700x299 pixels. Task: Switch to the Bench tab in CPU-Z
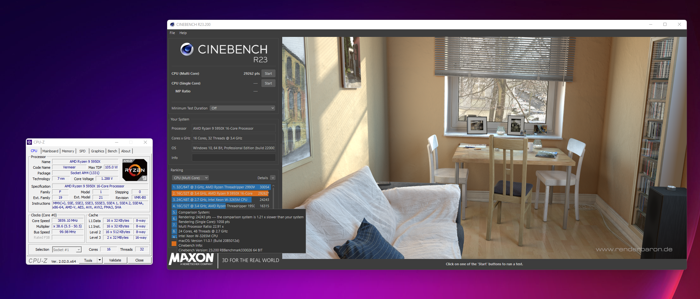pyautogui.click(x=113, y=151)
